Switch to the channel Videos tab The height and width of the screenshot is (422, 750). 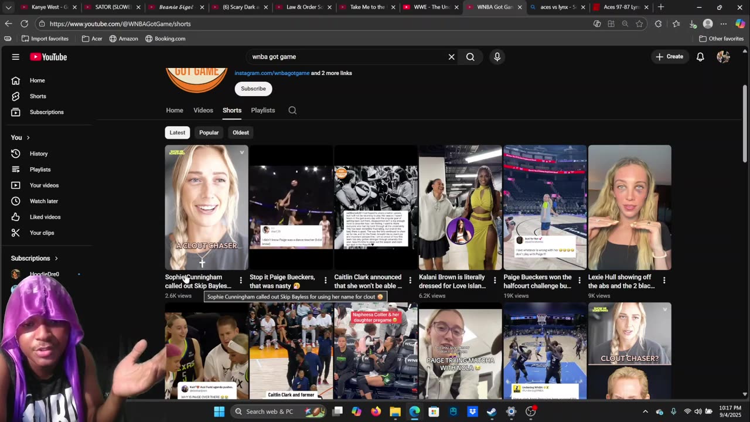(x=203, y=110)
